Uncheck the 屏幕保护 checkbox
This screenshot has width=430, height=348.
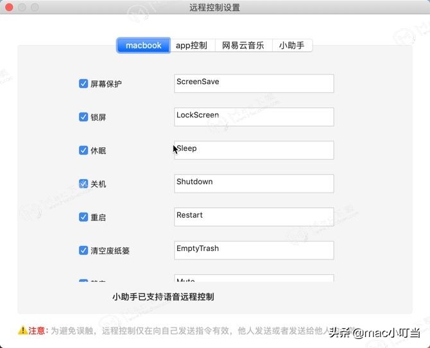pos(83,83)
